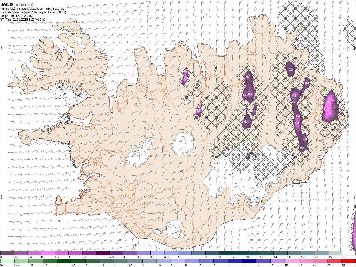The height and width of the screenshot is (267, 356).
Task: Click the light pink lower swatch between 16 and 18
Action: pyautogui.click(x=291, y=261)
